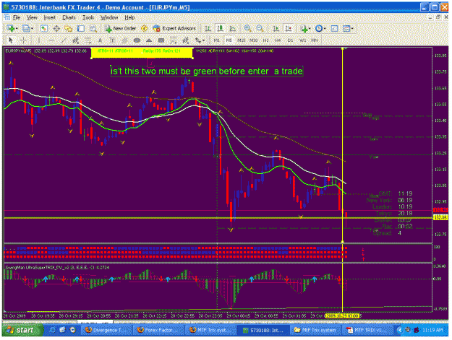Screen dimensions: 452x340
Task: Select the crosshair tool
Action: tap(23, 40)
